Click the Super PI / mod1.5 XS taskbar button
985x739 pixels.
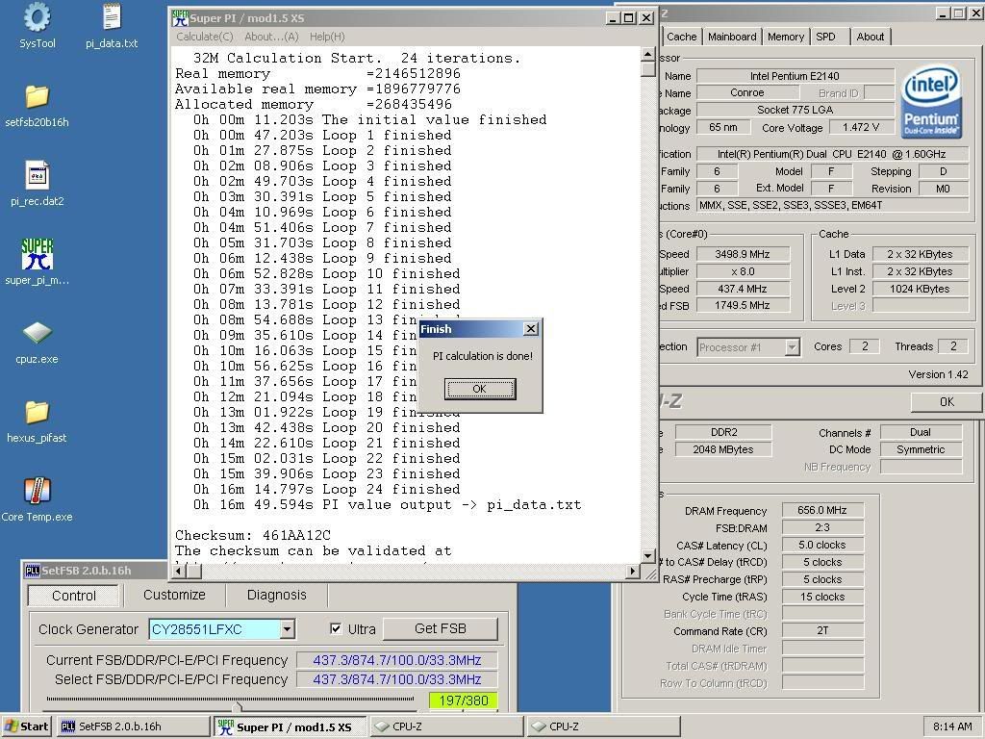pos(290,726)
